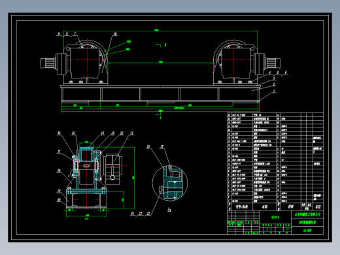Click the center span dimension between gearboxes
Image resolution: width=340 pixels, height=255 pixels.
[161, 62]
